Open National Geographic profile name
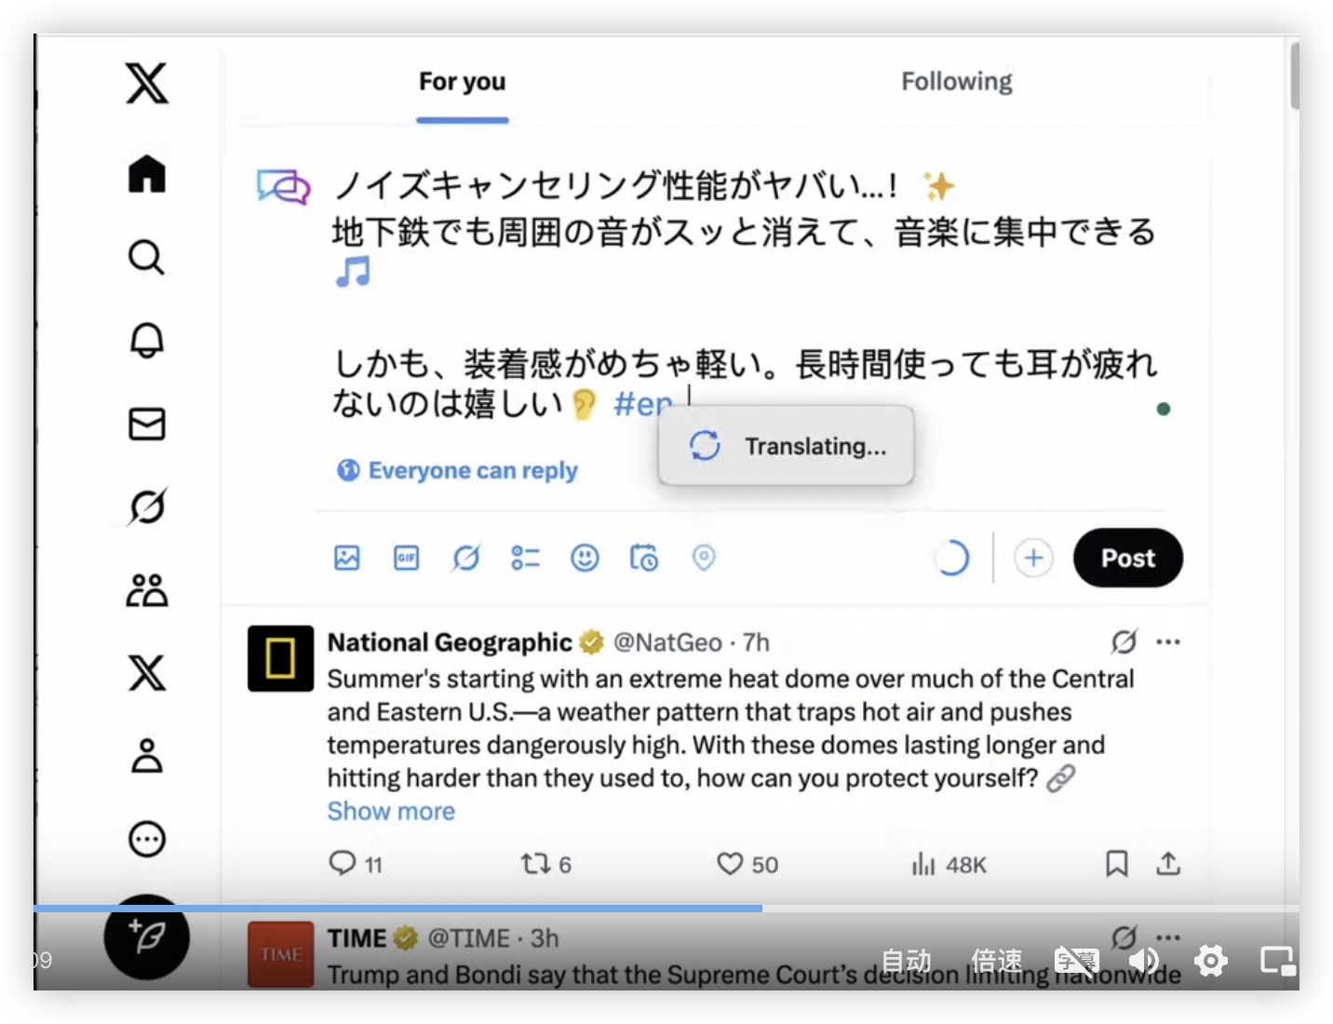Screen dimensions: 1333x1024 pos(450,642)
